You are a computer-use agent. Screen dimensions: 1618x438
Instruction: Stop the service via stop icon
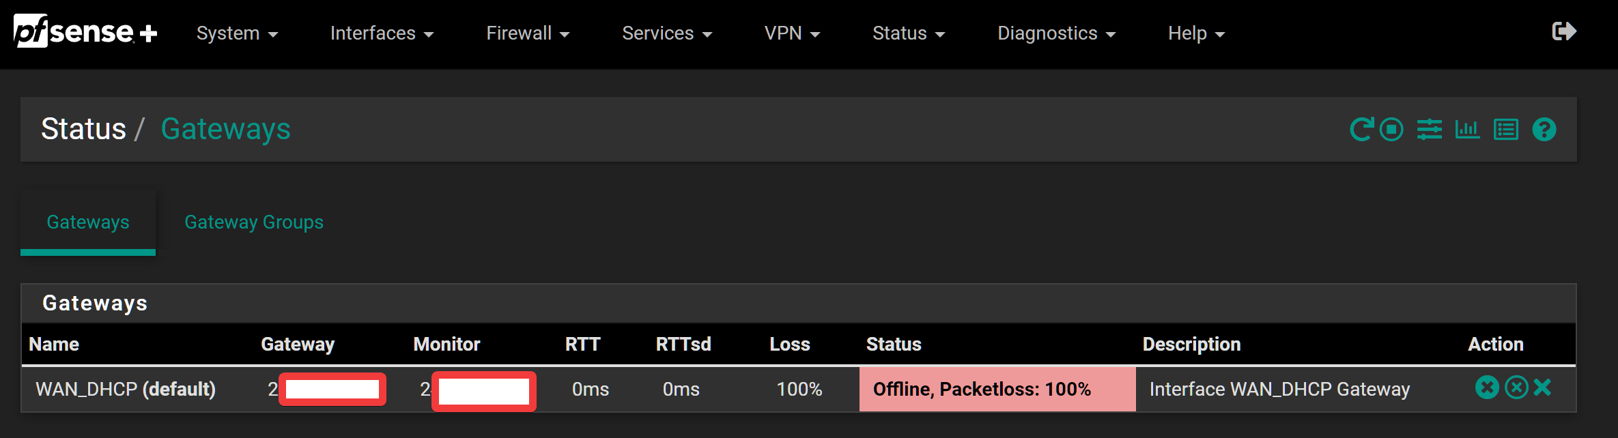pos(1391,129)
